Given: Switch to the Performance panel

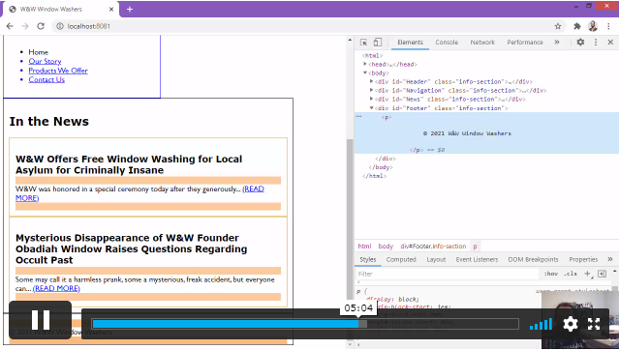Looking at the screenshot, I should point(525,43).
